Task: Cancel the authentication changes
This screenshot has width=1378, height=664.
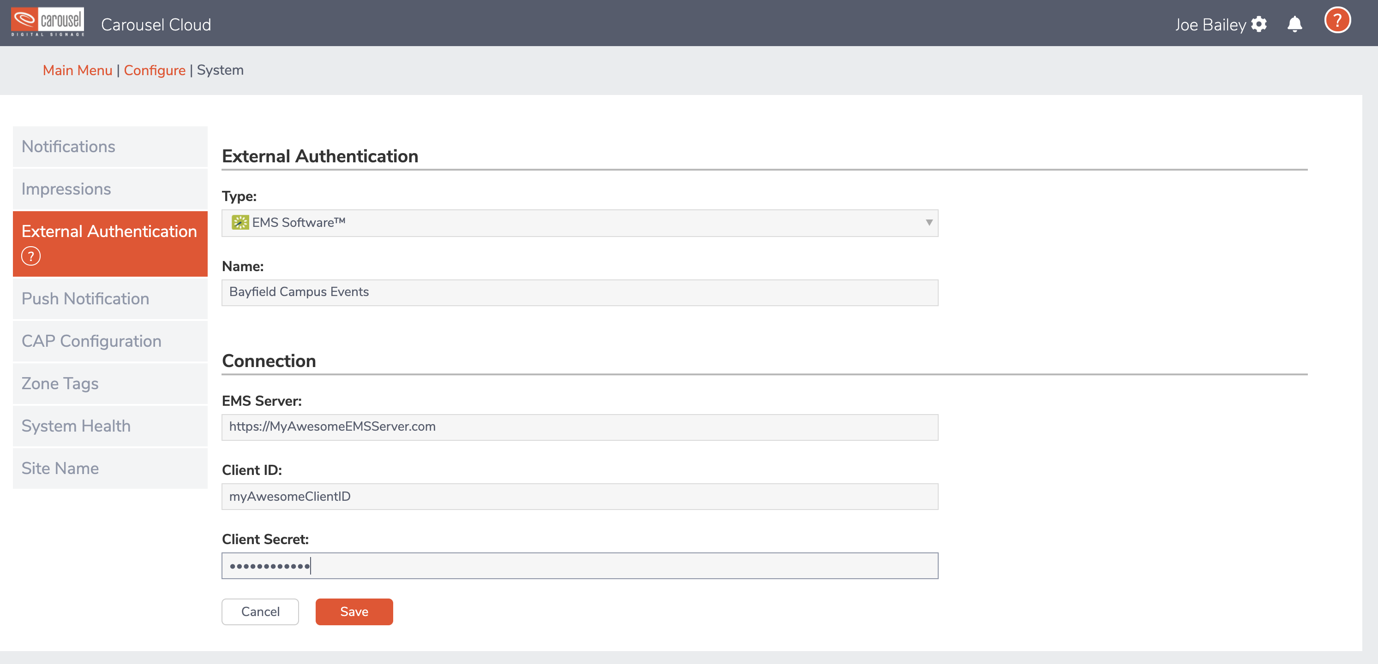Action: [261, 611]
